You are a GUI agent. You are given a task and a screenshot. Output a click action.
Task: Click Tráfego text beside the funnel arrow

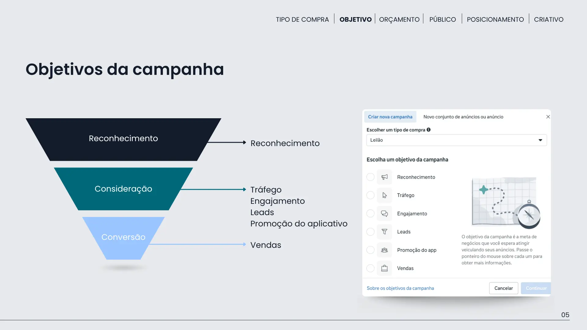pyautogui.click(x=266, y=190)
